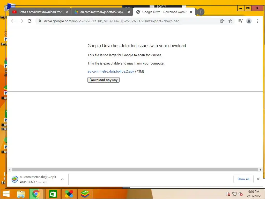The width and height of the screenshot is (265, 199).
Task: Close the Boffo's breakfast YouTube tab
Action: [x=67, y=12]
